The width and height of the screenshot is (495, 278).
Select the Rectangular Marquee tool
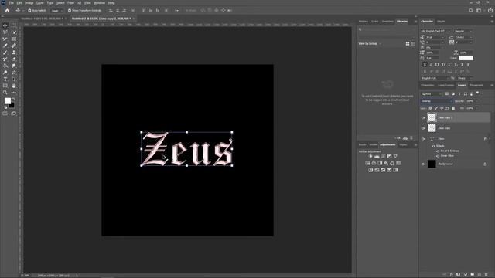pos(14,25)
